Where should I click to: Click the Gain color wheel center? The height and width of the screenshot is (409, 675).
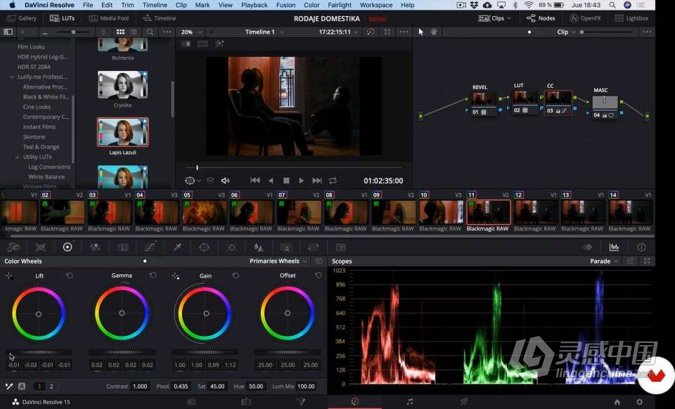[205, 313]
